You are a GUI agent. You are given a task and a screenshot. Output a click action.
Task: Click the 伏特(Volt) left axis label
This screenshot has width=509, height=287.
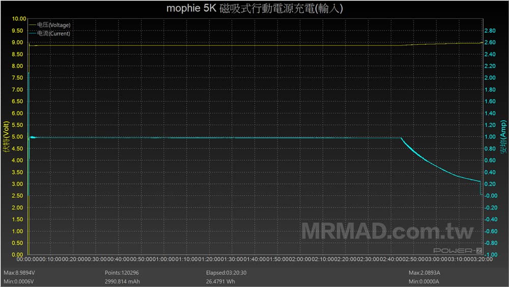point(6,137)
